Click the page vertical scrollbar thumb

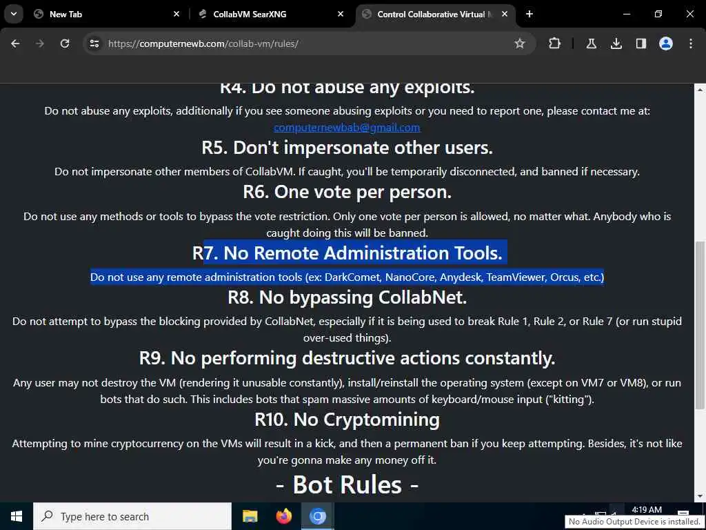[700, 326]
